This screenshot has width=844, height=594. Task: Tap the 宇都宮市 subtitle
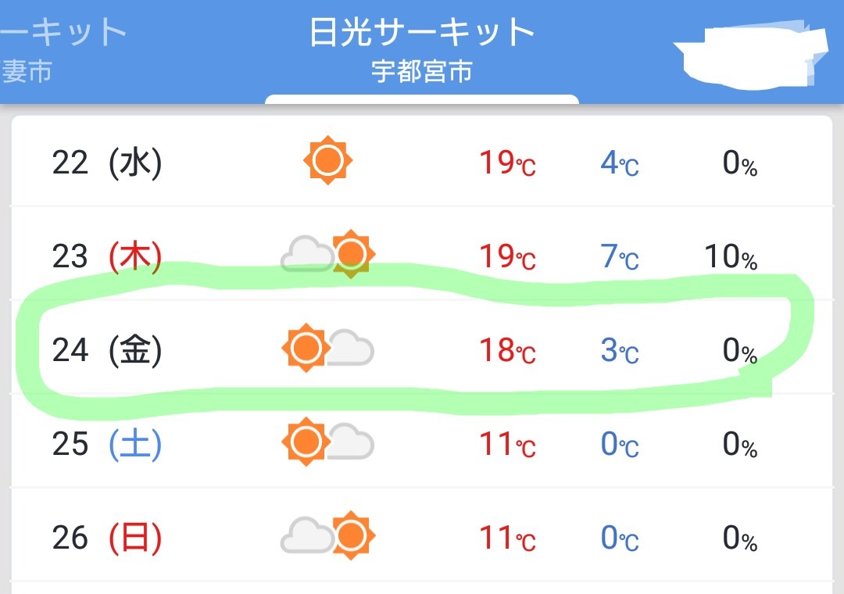point(422,71)
